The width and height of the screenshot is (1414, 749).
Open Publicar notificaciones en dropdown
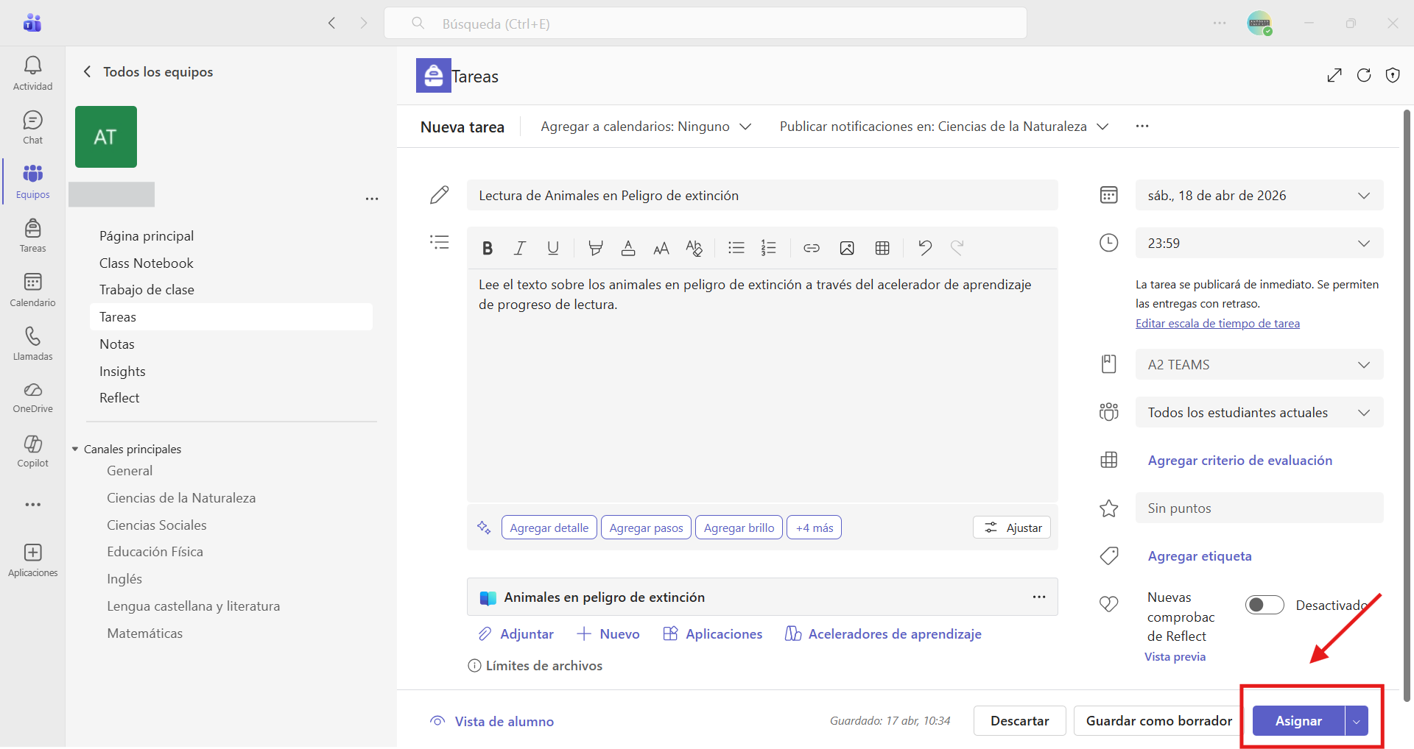click(x=944, y=127)
